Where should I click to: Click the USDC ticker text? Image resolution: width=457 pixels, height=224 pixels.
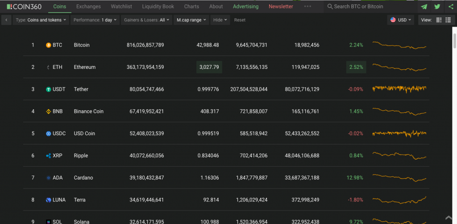point(59,133)
